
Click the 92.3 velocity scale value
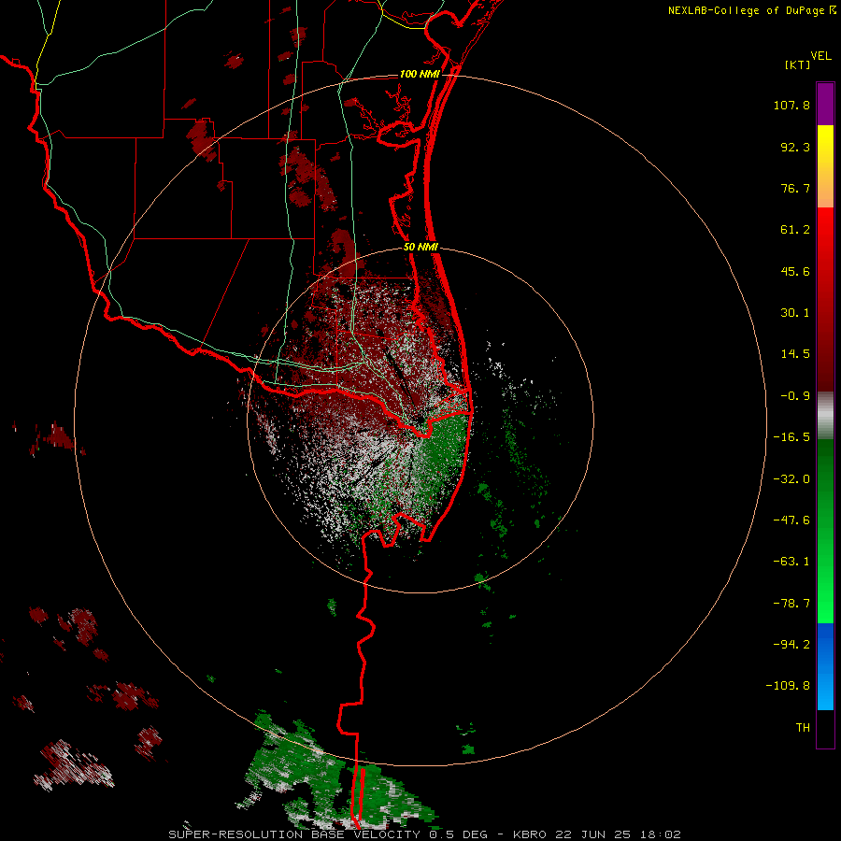(795, 147)
